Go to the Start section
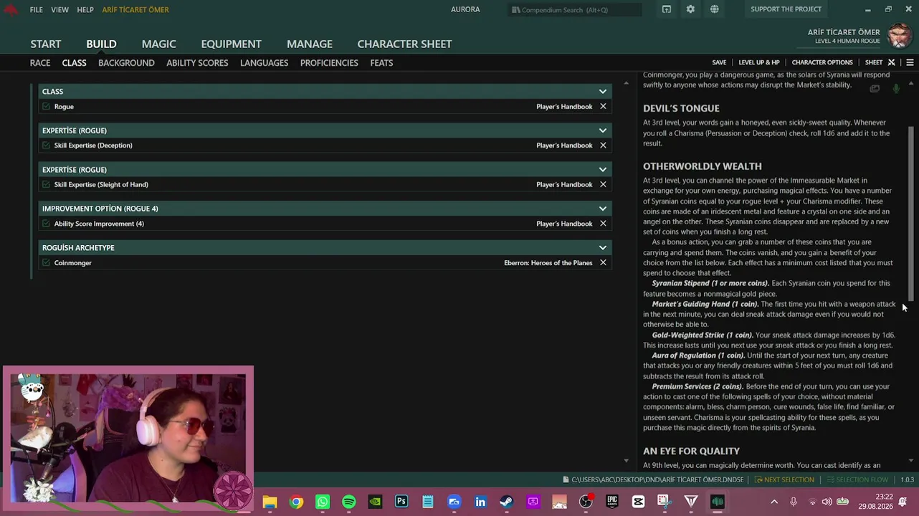The height and width of the screenshot is (516, 919). 46,44
